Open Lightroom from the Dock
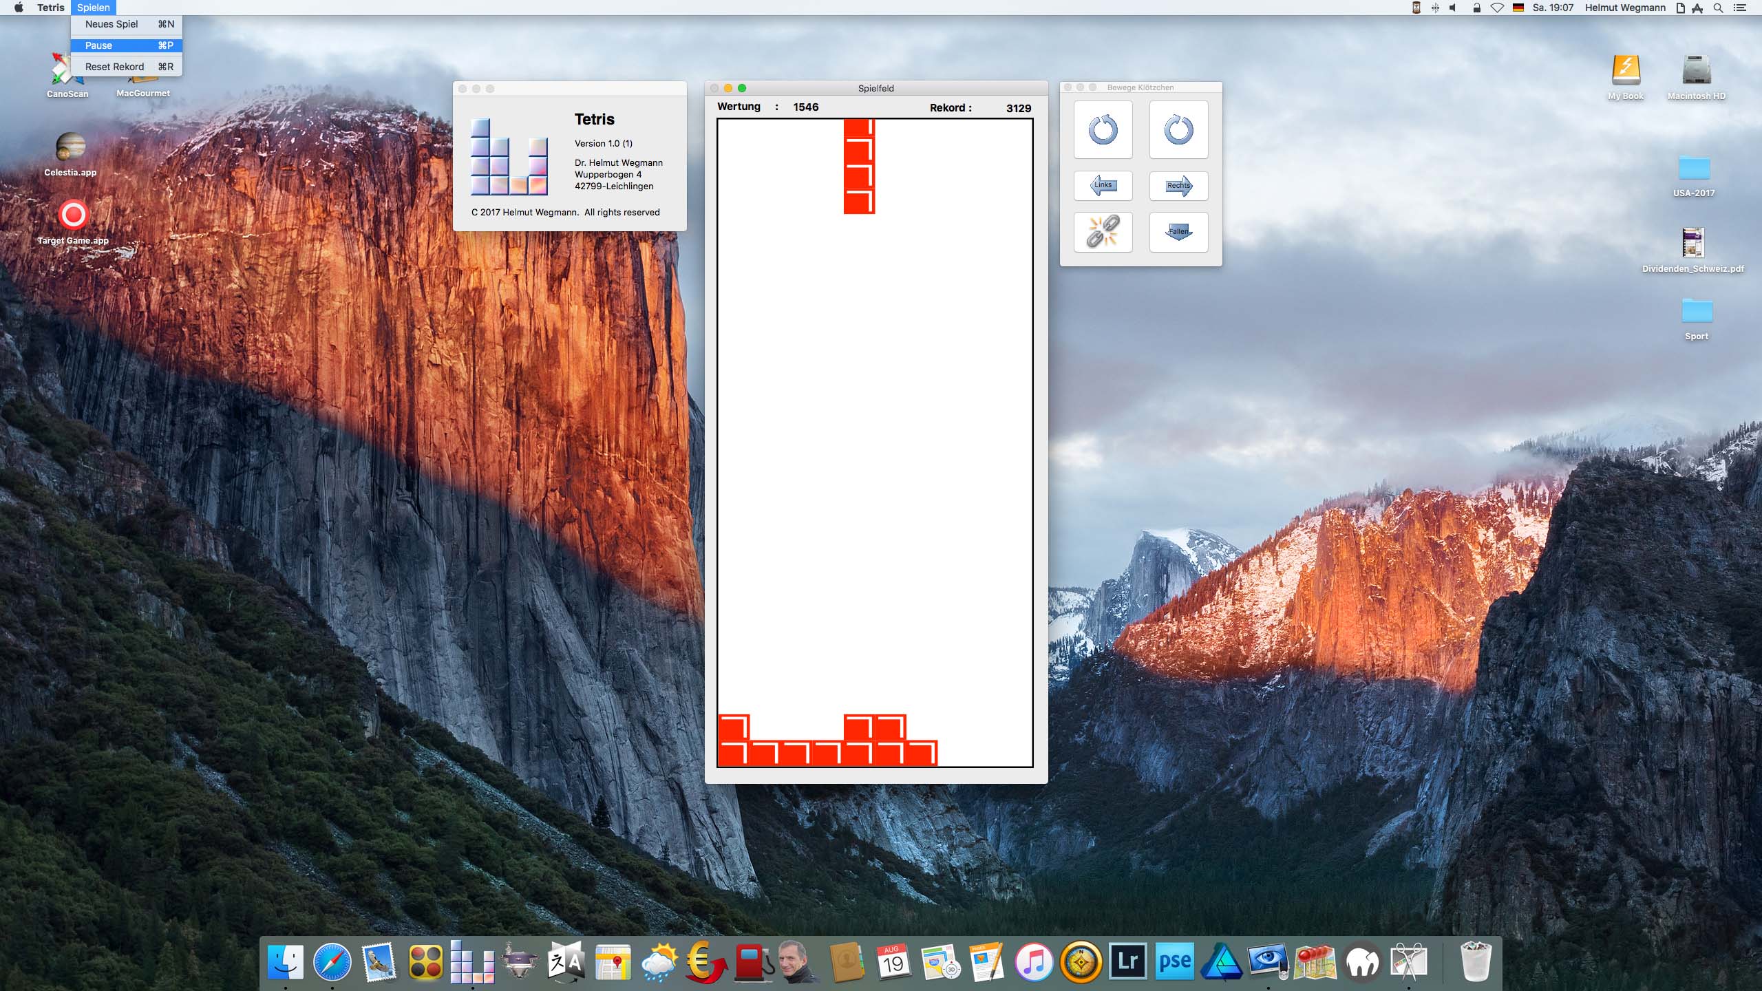This screenshot has height=991, width=1762. point(1127,962)
